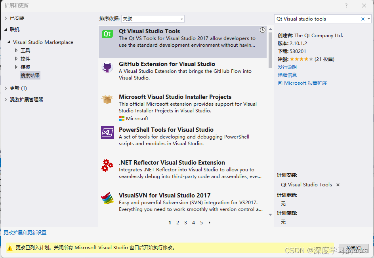Select the Qt Visual Studio Tools extension icon
Image resolution: width=374 pixels, height=258 pixels.
coord(107,34)
